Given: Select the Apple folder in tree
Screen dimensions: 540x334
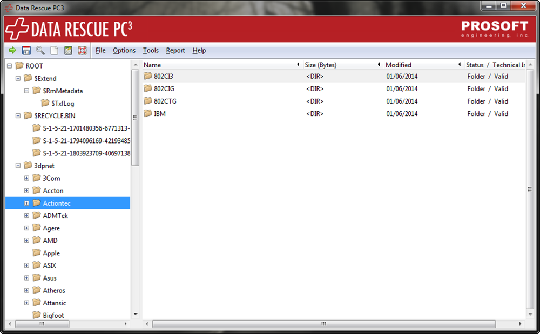Looking at the screenshot, I should [x=46, y=253].
